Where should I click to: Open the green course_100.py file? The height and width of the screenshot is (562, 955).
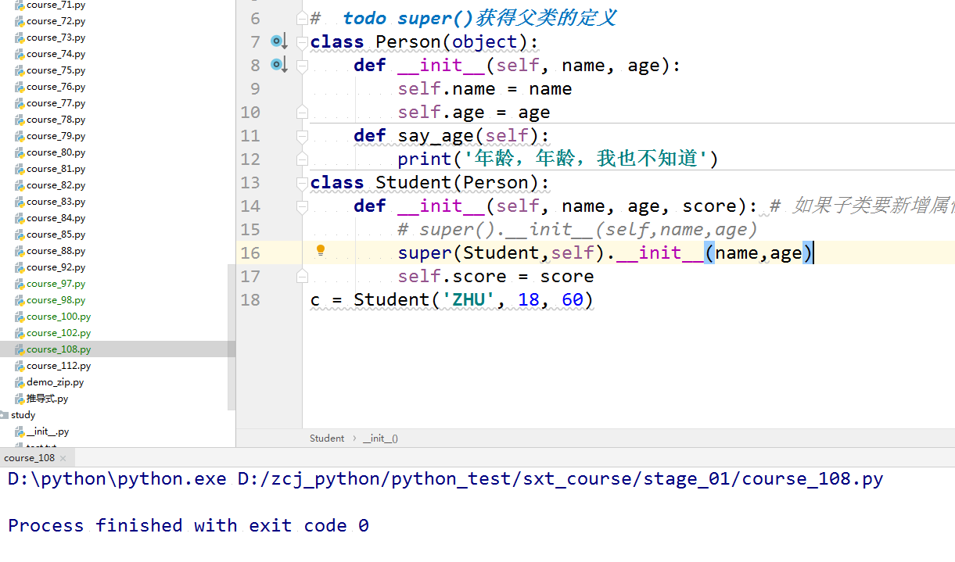[x=58, y=317]
